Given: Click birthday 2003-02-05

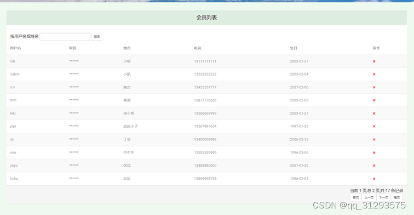Looking at the screenshot, I should tap(299, 100).
